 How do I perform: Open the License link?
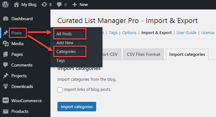click(x=208, y=33)
